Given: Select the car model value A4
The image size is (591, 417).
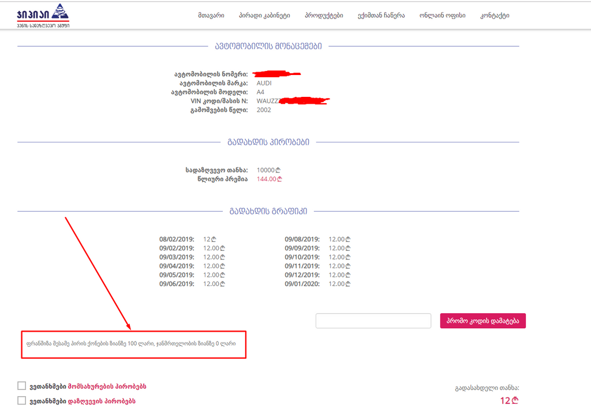Looking at the screenshot, I should [x=260, y=92].
